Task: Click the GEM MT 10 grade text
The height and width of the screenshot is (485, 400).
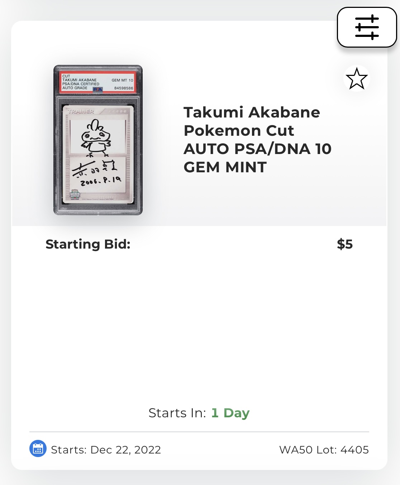Action: coord(122,80)
